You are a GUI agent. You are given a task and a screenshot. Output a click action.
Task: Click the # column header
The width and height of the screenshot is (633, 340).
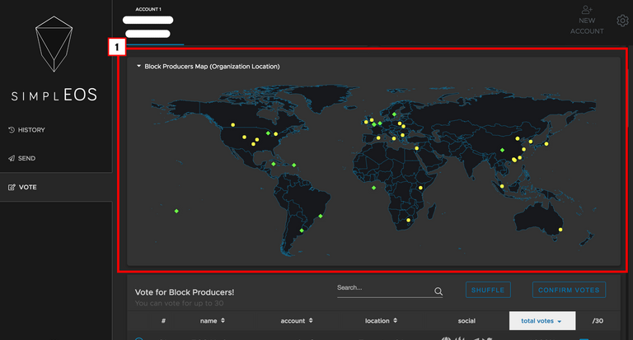163,320
